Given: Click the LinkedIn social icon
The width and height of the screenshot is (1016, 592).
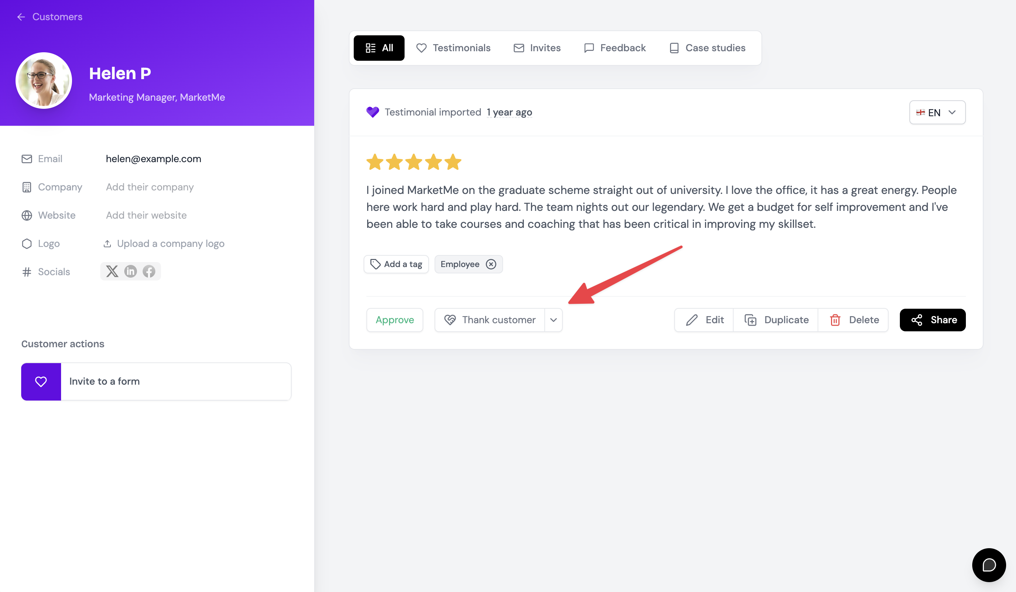Looking at the screenshot, I should (130, 271).
